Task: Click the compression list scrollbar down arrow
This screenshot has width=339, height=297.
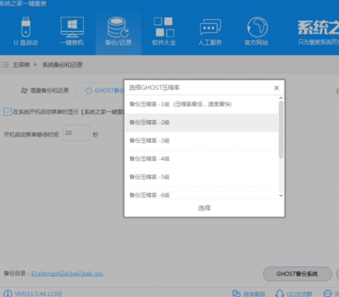Action: tap(281, 195)
